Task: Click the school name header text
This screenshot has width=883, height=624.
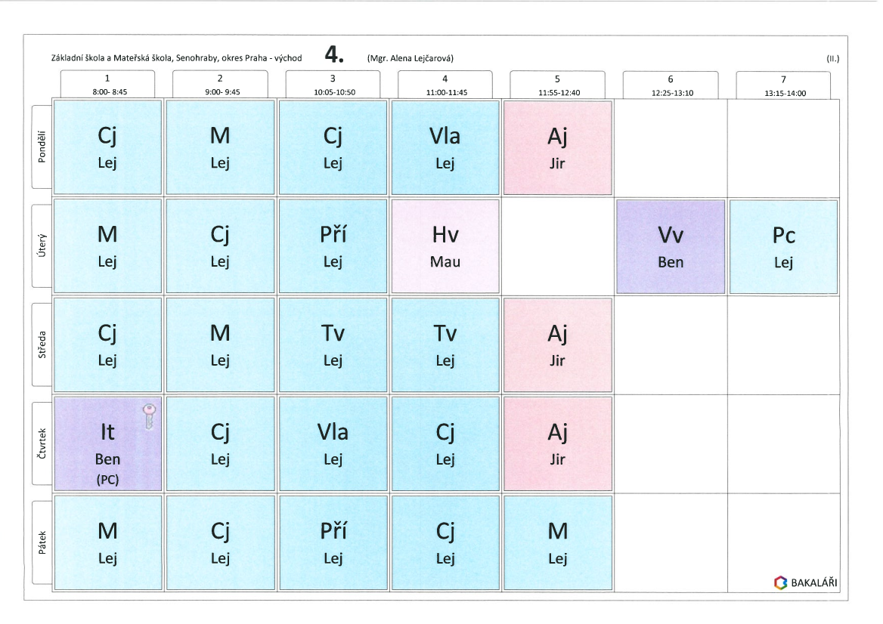Action: 176,58
